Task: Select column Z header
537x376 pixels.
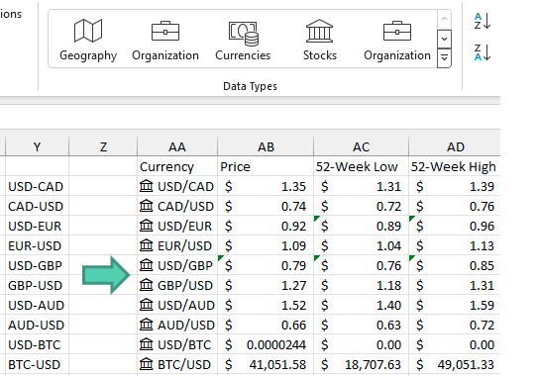Action: click(x=103, y=146)
